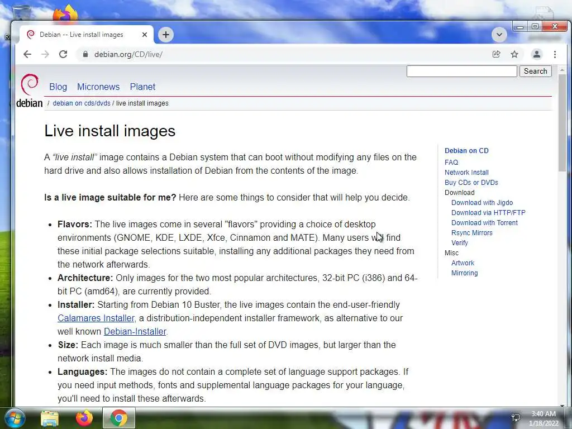Open Buy CDs or DVDs link
Viewport: 572px width, 429px height.
[x=471, y=183]
